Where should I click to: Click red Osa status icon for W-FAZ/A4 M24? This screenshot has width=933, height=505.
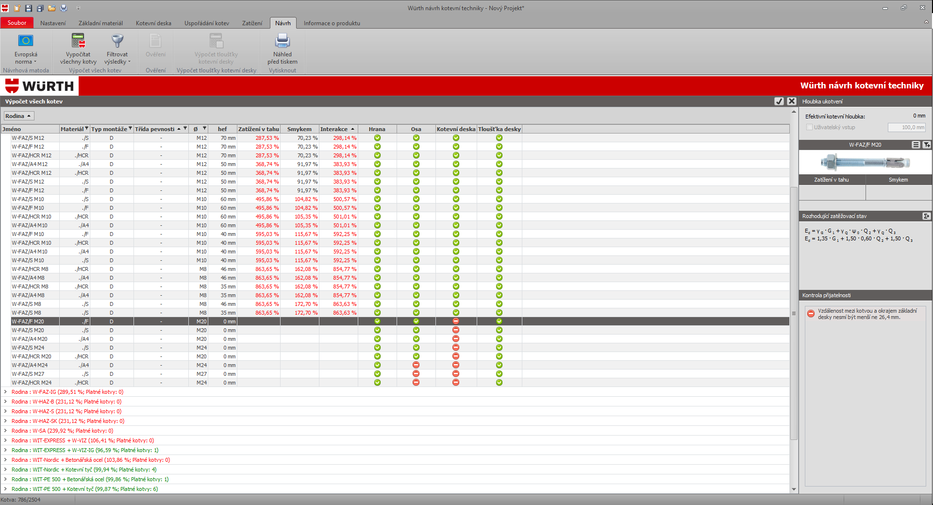pyautogui.click(x=416, y=365)
